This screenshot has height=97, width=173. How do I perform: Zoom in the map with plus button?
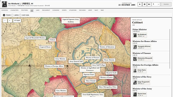click(10, 21)
